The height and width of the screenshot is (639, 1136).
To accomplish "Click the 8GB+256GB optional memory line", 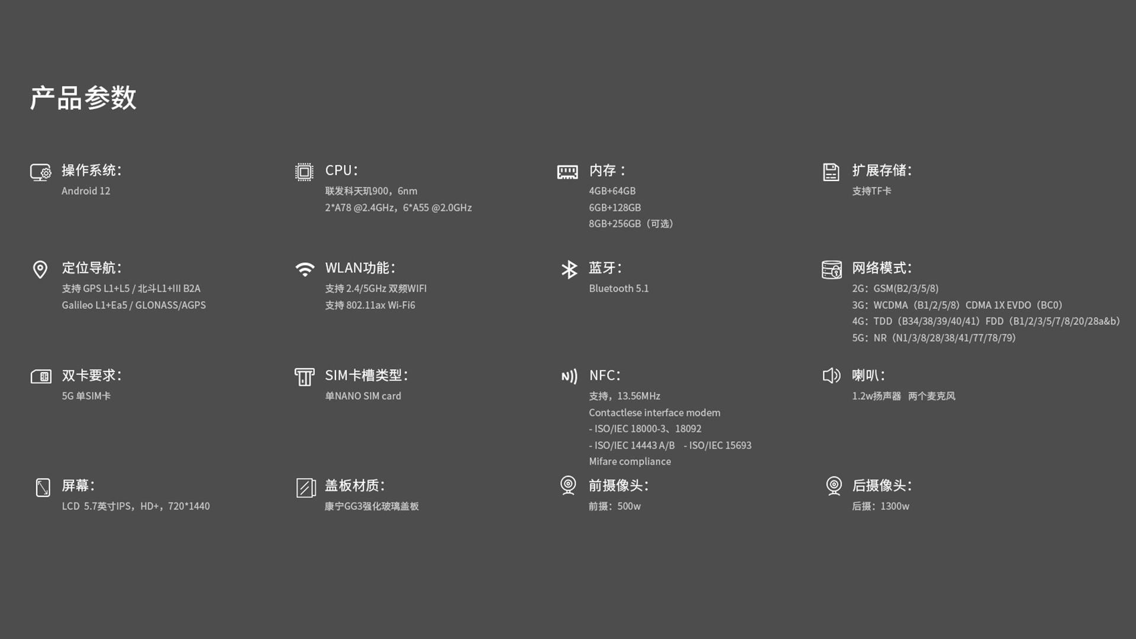I will coord(631,224).
